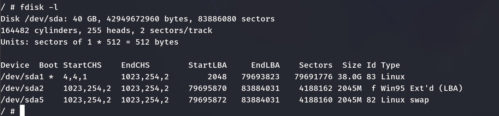Click the Type column header
This screenshot has height=116, width=499.
tap(390, 65)
